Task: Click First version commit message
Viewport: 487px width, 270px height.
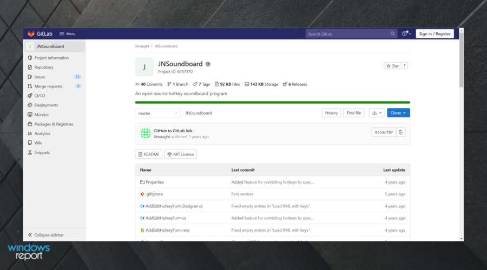Action: point(242,194)
